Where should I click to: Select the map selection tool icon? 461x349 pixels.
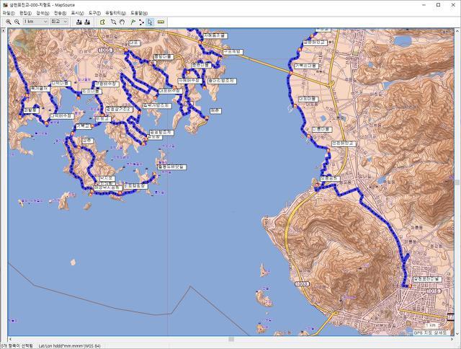coord(102,22)
